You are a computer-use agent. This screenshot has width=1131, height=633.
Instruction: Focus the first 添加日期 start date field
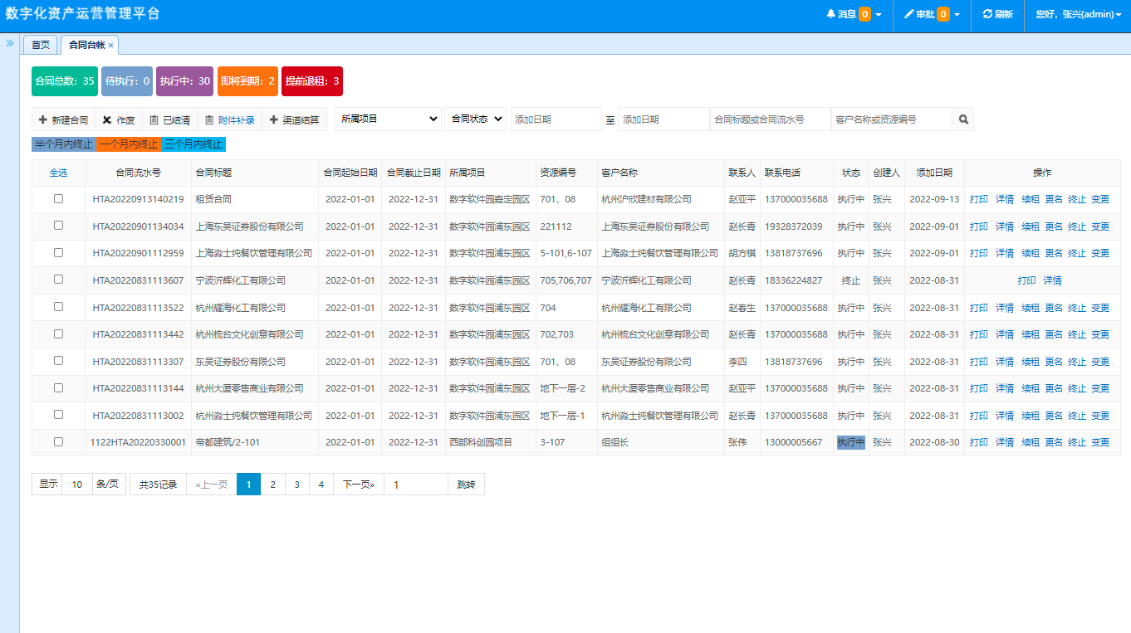556,119
